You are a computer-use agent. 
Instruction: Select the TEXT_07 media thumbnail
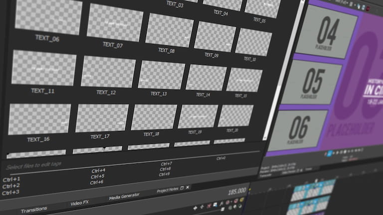point(115,23)
